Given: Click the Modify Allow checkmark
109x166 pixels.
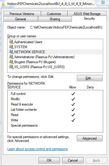Looking at the screenshot, I should click(x=73, y=99).
